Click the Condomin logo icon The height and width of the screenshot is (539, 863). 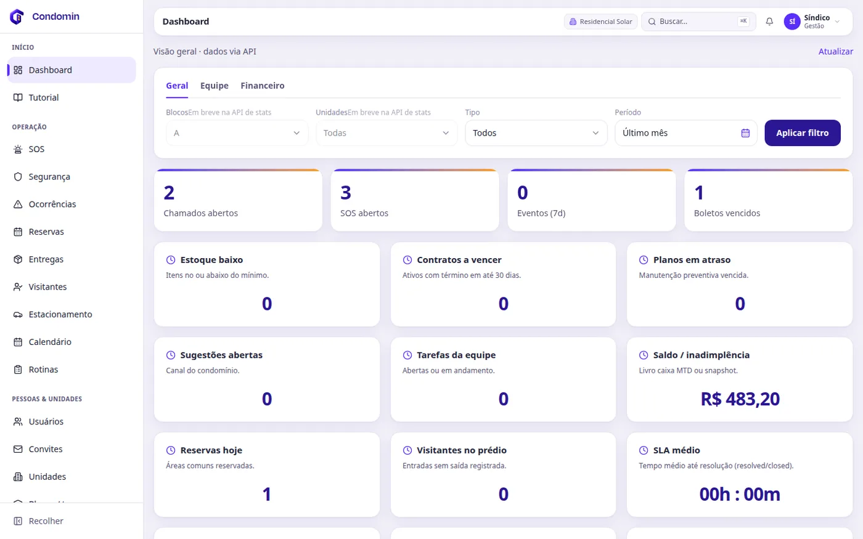(x=17, y=17)
